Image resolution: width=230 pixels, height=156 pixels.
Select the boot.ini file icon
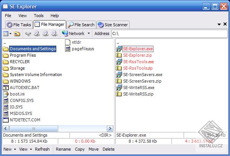click(6, 94)
